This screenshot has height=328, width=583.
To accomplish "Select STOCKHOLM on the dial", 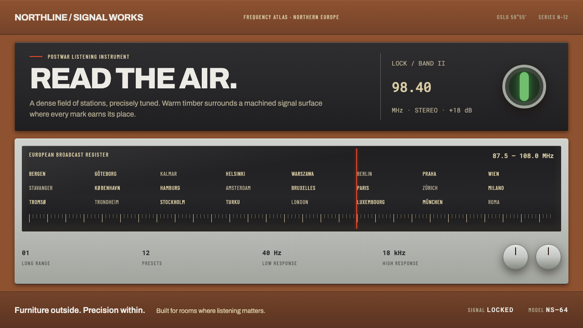I will 173,202.
